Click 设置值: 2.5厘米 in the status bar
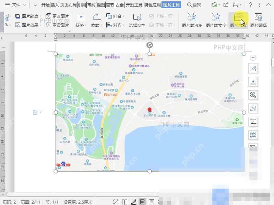 point(78,202)
